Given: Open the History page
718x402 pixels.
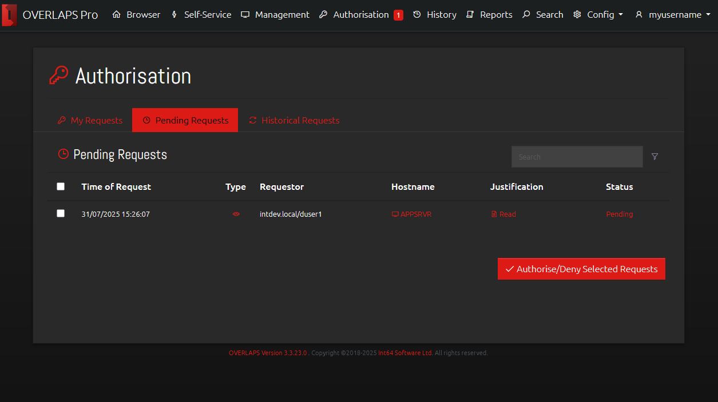Looking at the screenshot, I should point(435,15).
